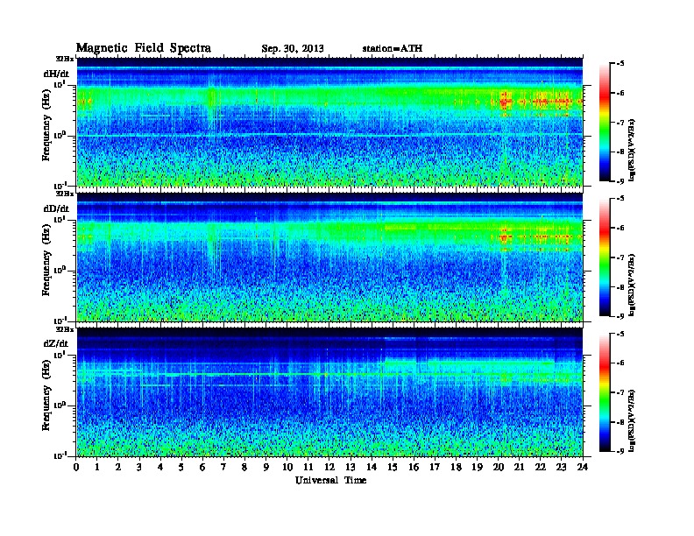The image size is (694, 536).
Task: Select the "dH/dt" panel label
Action: tap(56, 74)
